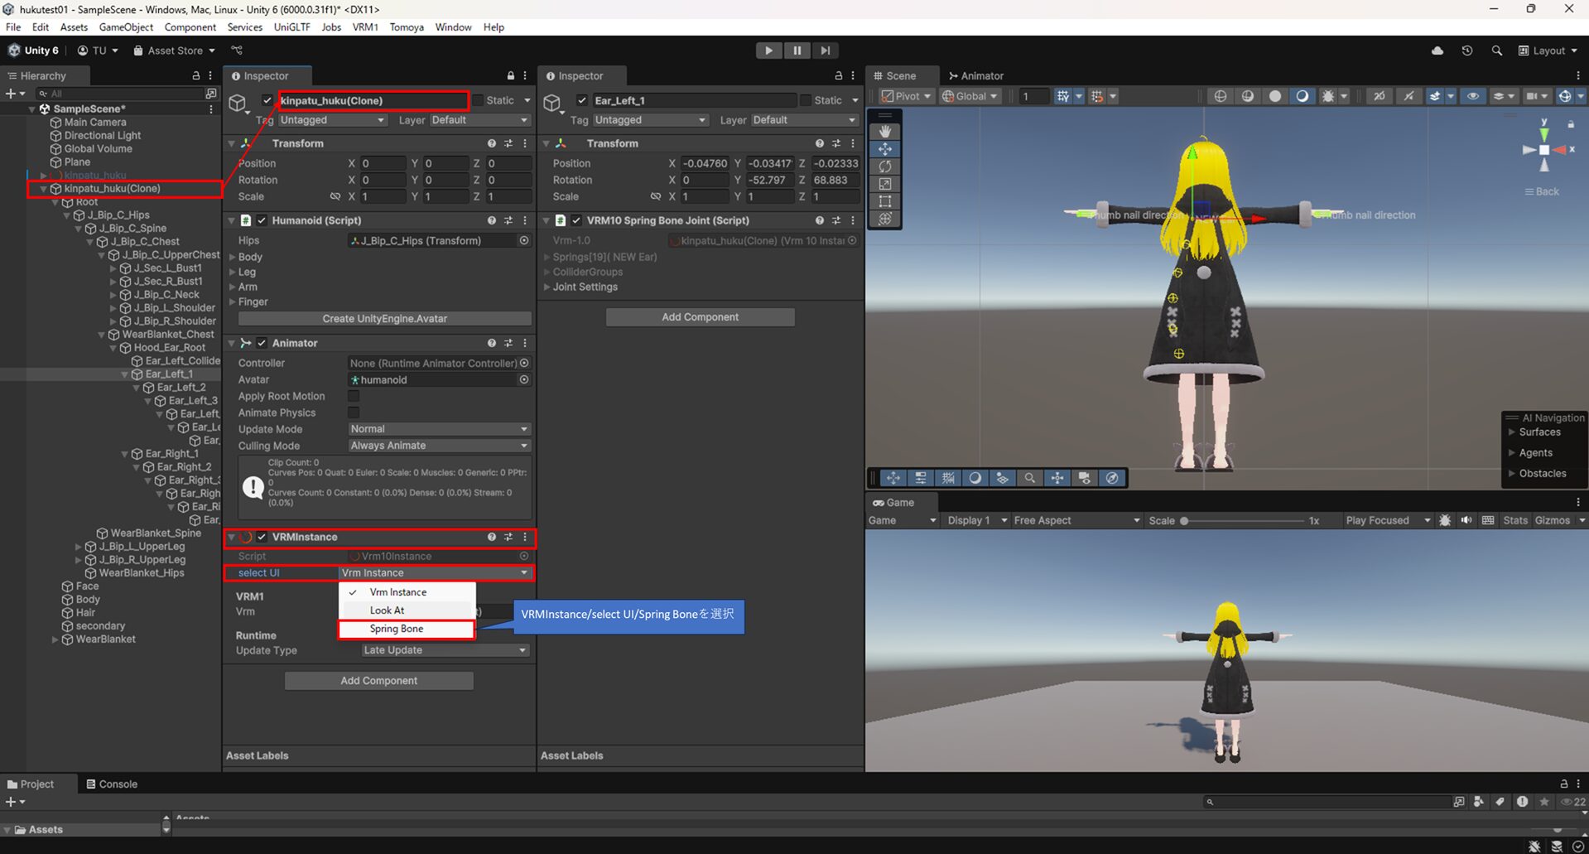Open the Update Type dropdown
Viewport: 1589px width, 854px height.
[445, 650]
